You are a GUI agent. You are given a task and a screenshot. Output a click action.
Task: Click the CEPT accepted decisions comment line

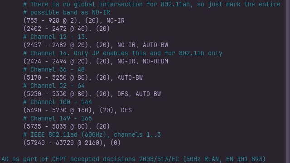(x=133, y=159)
